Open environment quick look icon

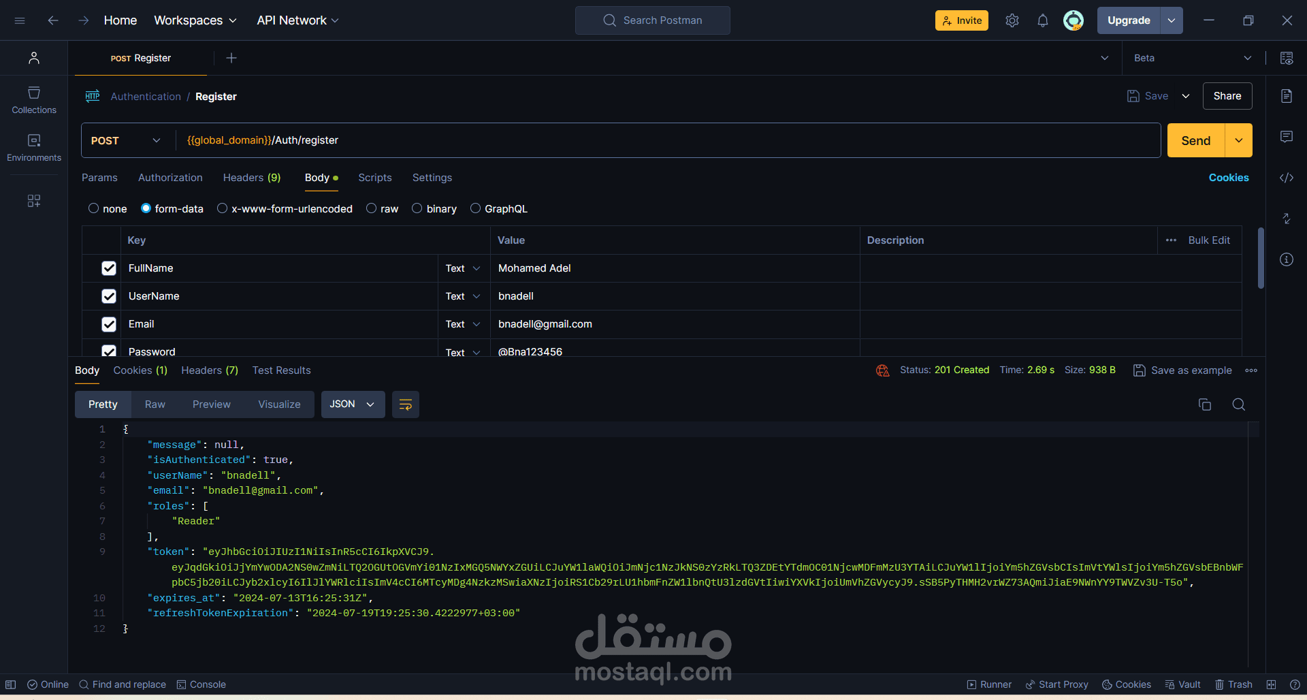coord(1286,58)
